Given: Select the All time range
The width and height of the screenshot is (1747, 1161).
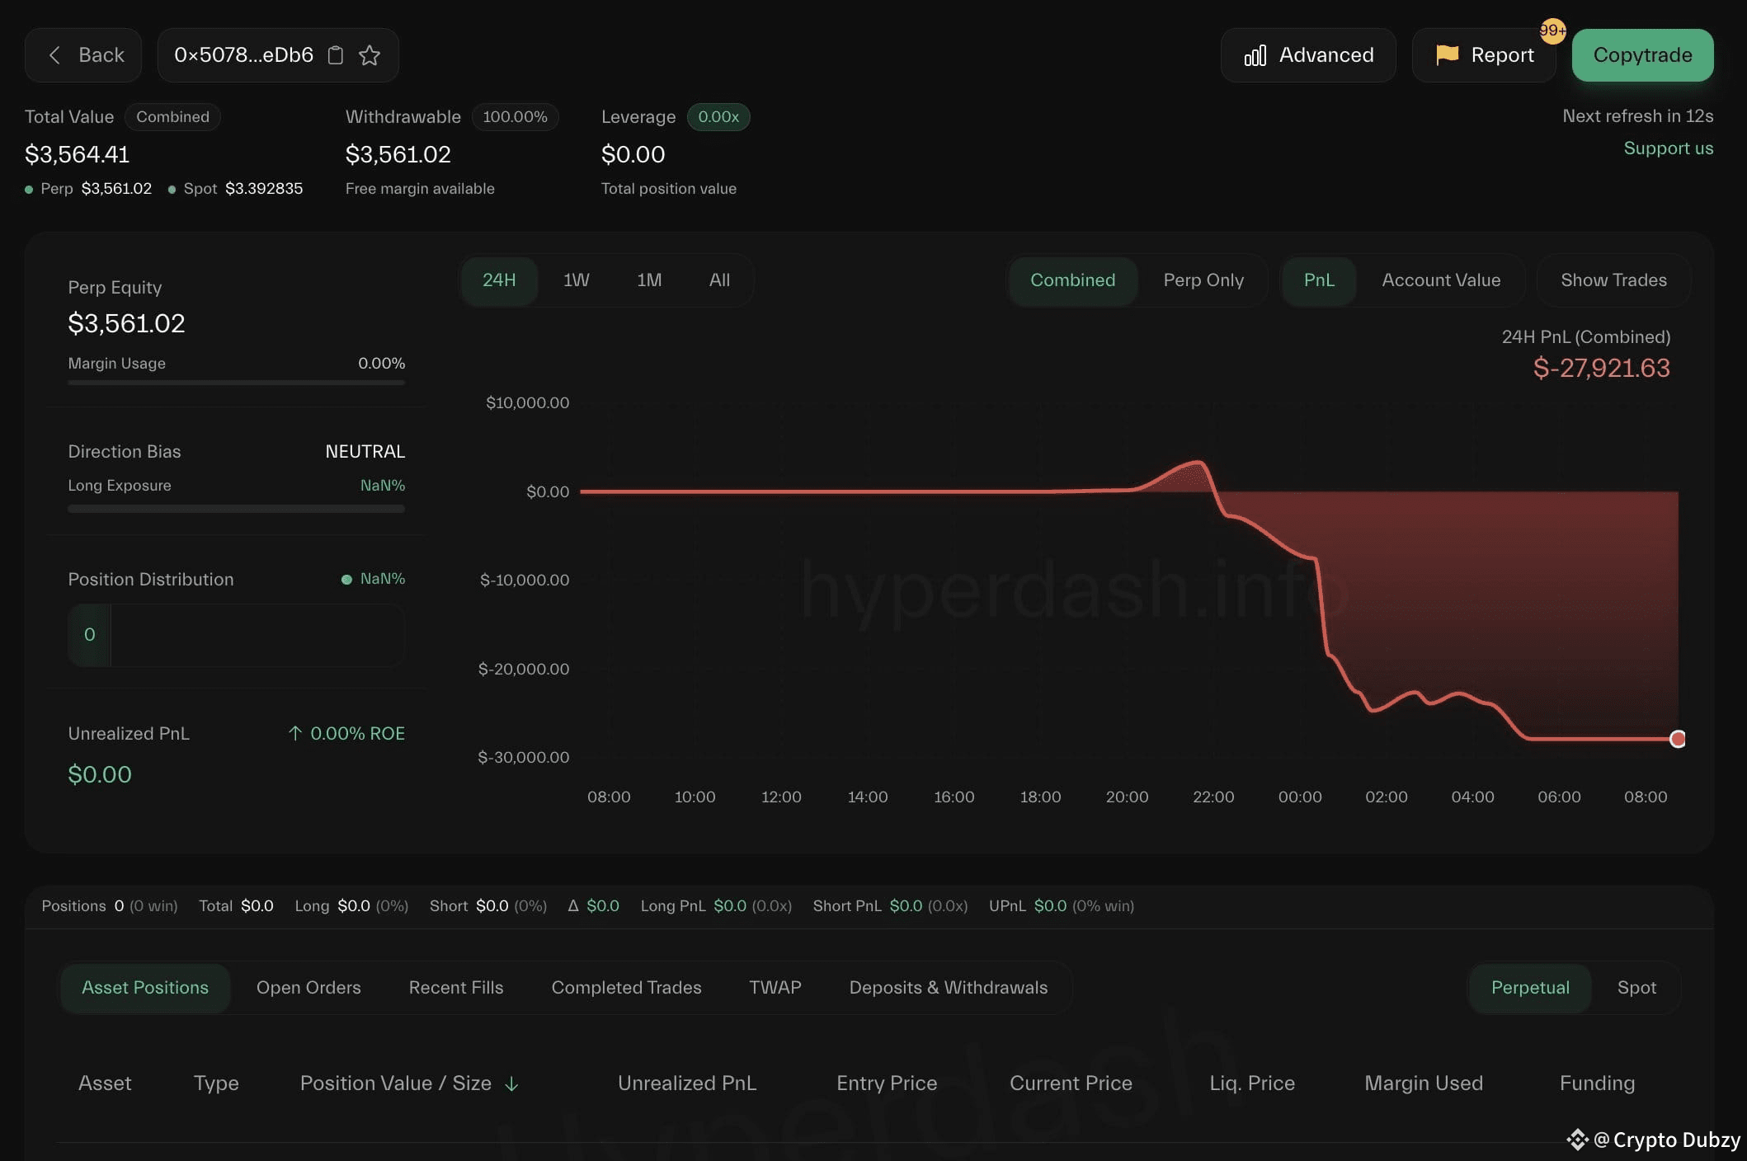Looking at the screenshot, I should [719, 280].
